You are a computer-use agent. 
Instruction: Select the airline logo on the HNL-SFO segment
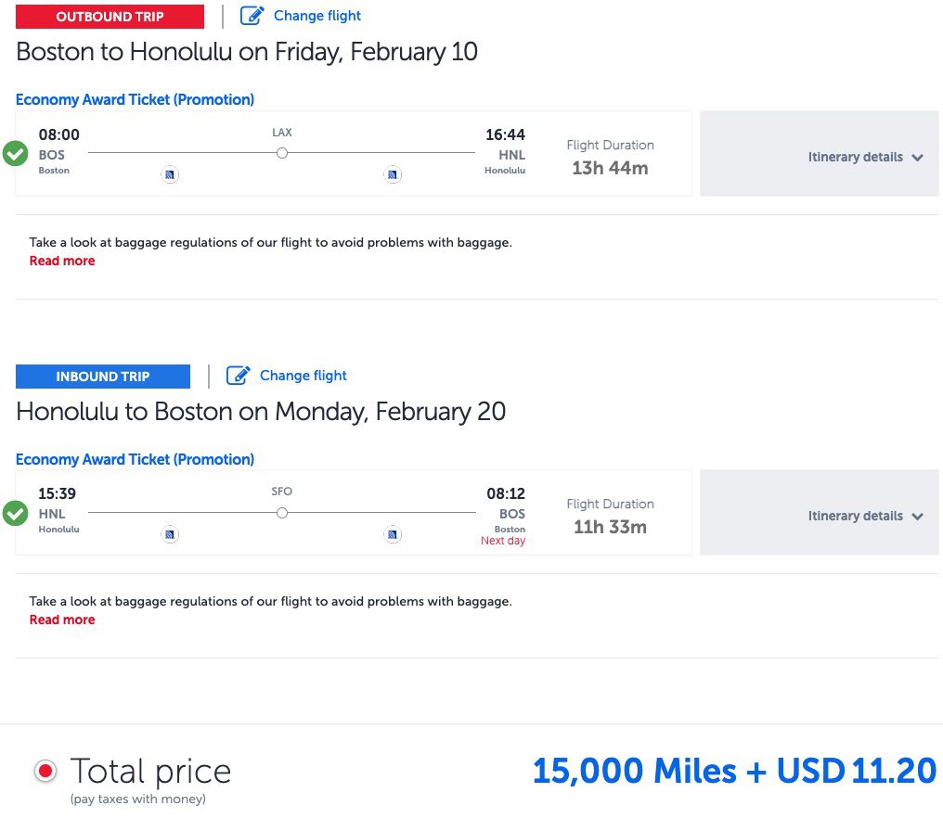coord(170,534)
